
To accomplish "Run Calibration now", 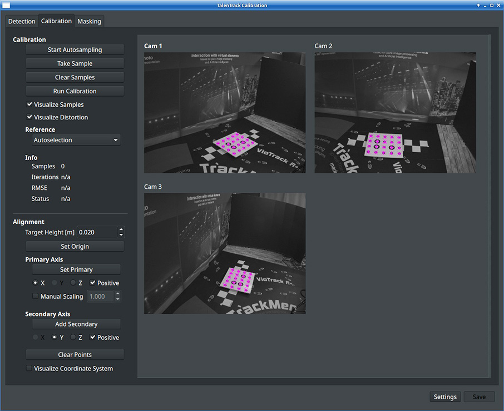I will click(x=75, y=91).
